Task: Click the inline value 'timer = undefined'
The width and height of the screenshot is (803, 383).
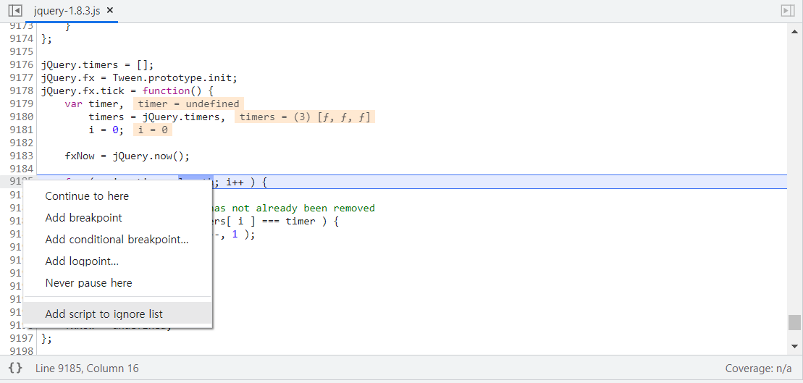Action: 188,104
